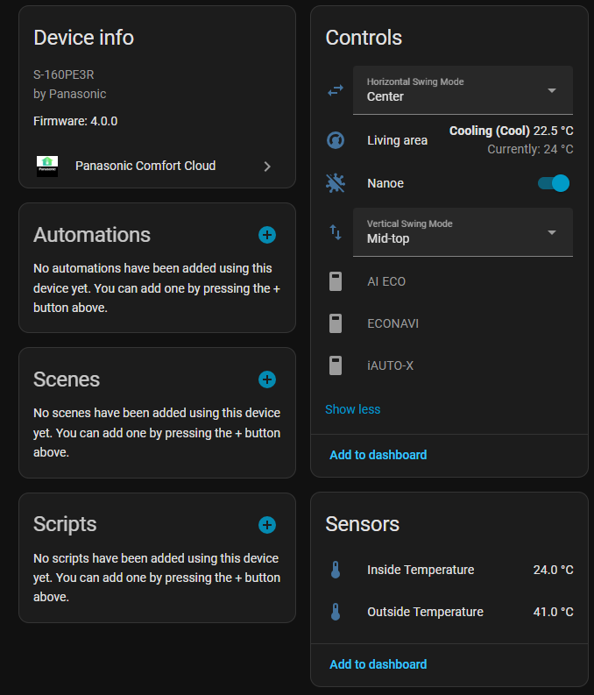Open the Outside Temperature sensor value
This screenshot has width=594, height=695.
[x=553, y=612]
